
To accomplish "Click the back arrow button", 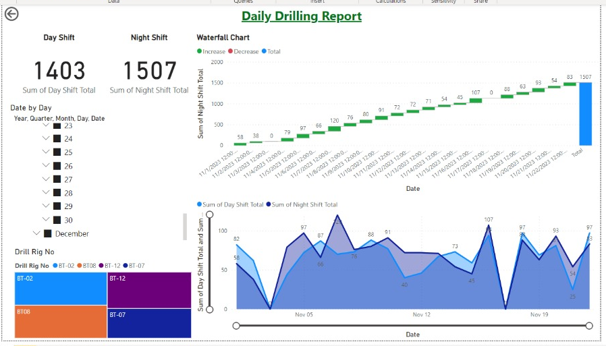I will pos(11,14).
